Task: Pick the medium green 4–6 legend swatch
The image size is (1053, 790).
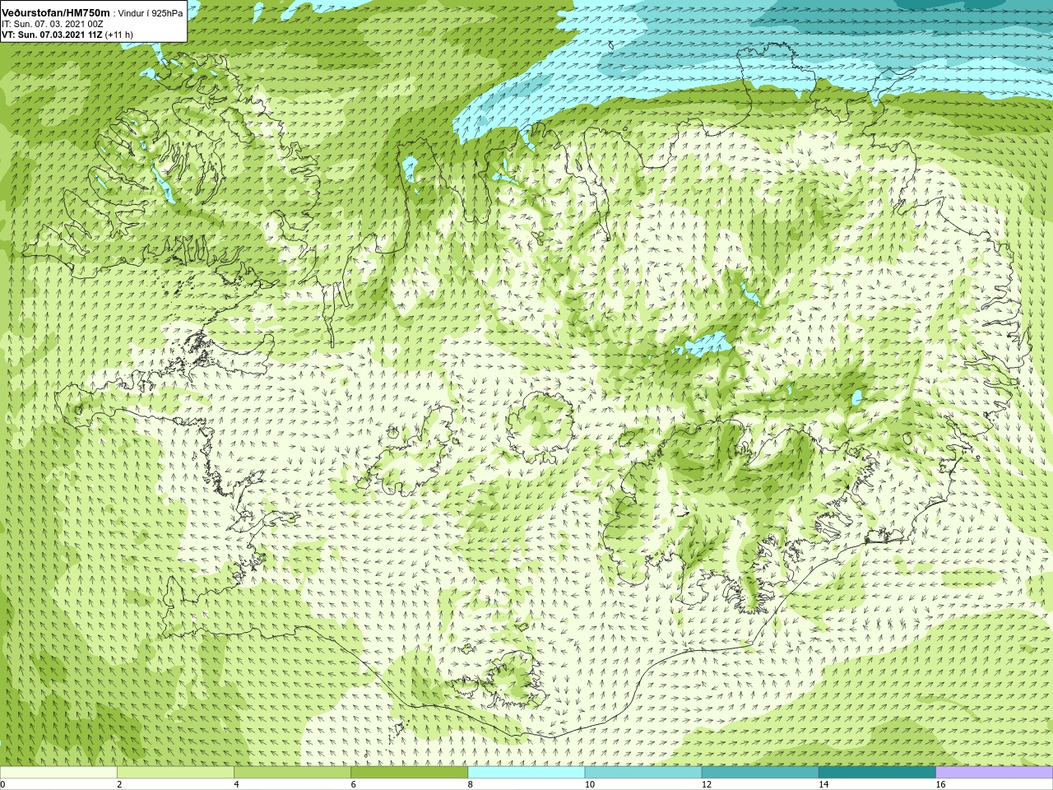Action: (292, 773)
